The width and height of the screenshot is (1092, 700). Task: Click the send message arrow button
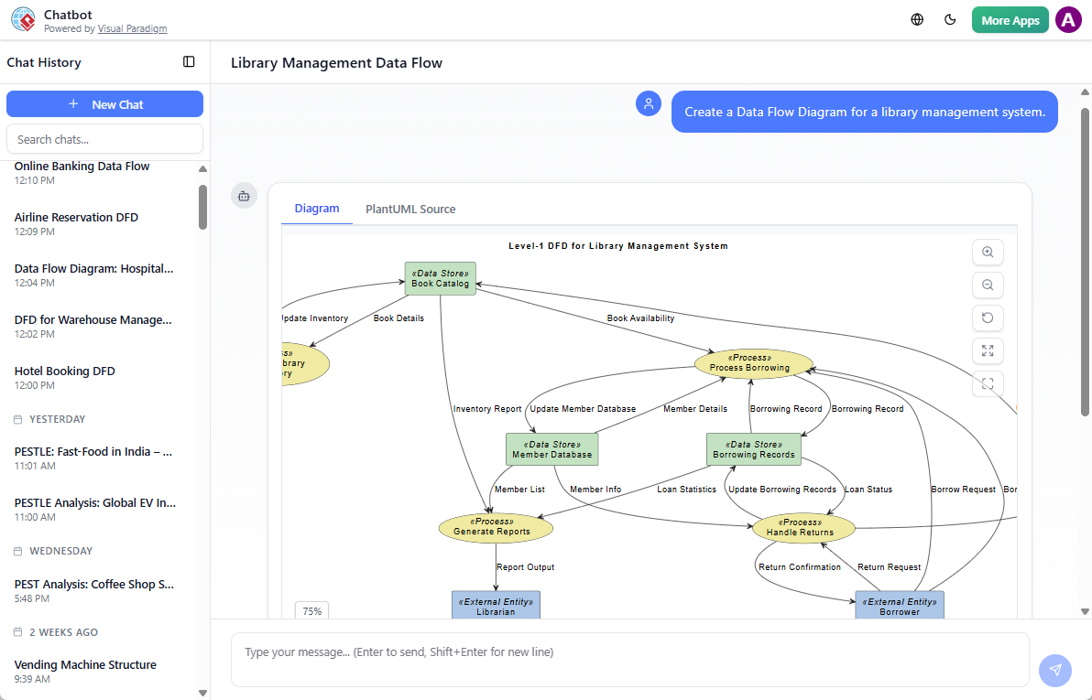pos(1055,670)
